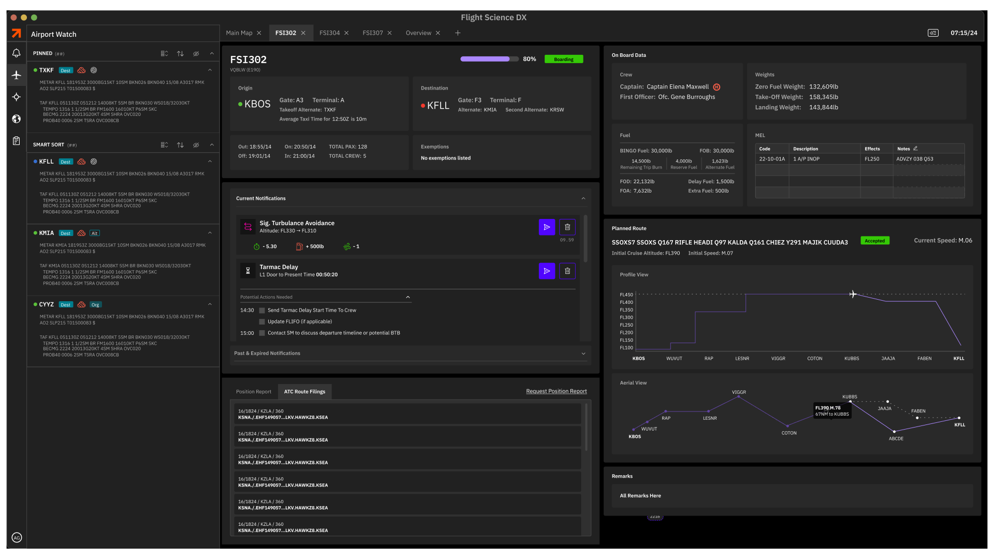
Task: Open the notifications bell in the sidebar
Action: (x=17, y=53)
